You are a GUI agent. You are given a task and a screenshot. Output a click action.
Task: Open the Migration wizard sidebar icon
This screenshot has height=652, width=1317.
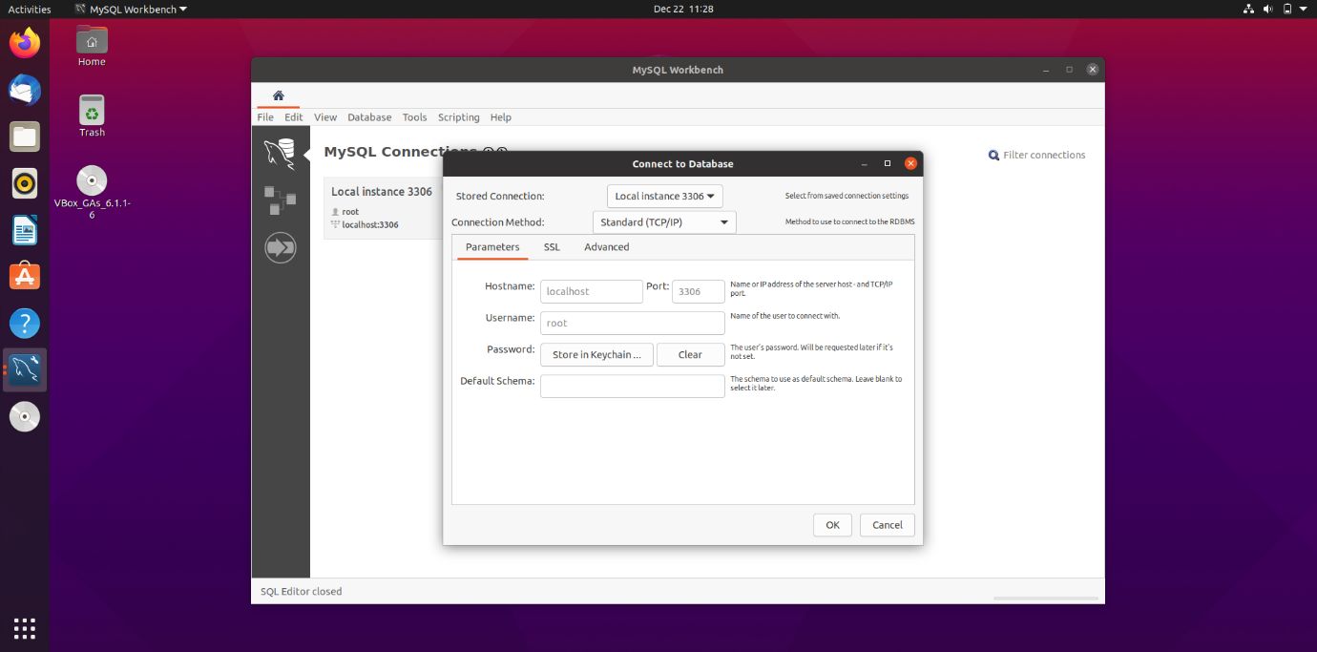click(280, 248)
